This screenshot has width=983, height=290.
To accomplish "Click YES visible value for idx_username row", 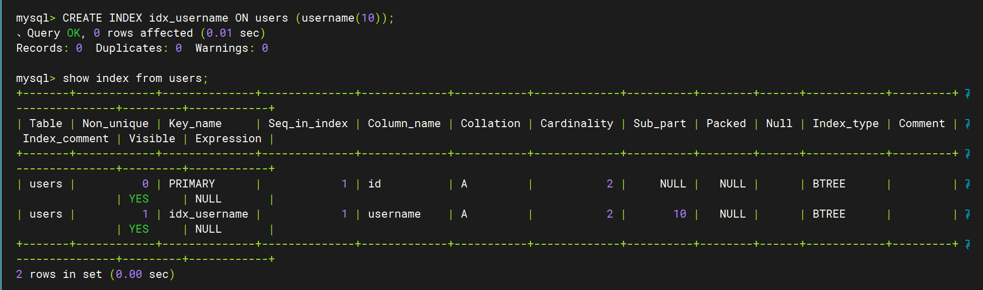I will click(139, 229).
